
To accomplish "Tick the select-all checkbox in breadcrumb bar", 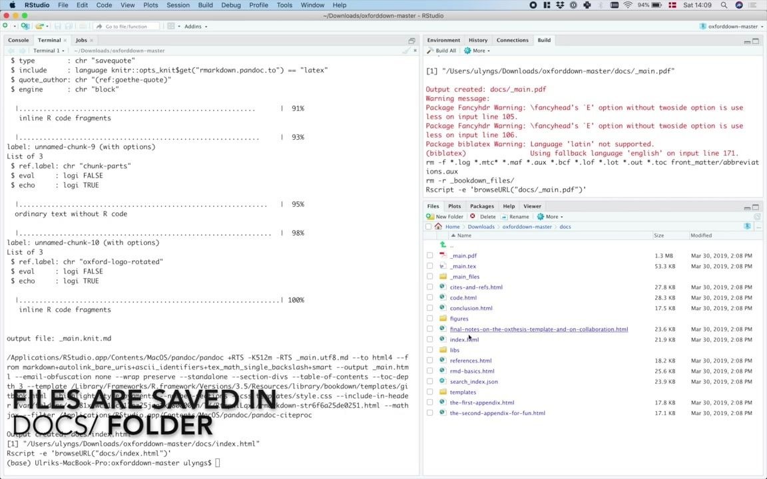I will [429, 226].
